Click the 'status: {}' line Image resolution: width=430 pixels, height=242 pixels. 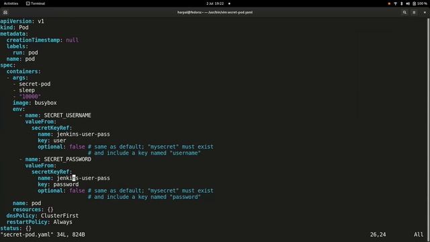tap(15, 229)
